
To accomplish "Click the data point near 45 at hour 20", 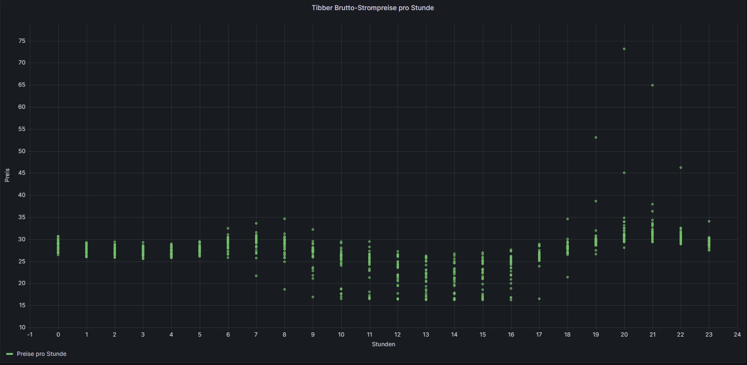I will point(624,173).
